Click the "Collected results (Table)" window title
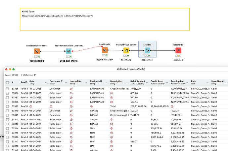The height and width of the screenshot is (151, 228). 131,69
